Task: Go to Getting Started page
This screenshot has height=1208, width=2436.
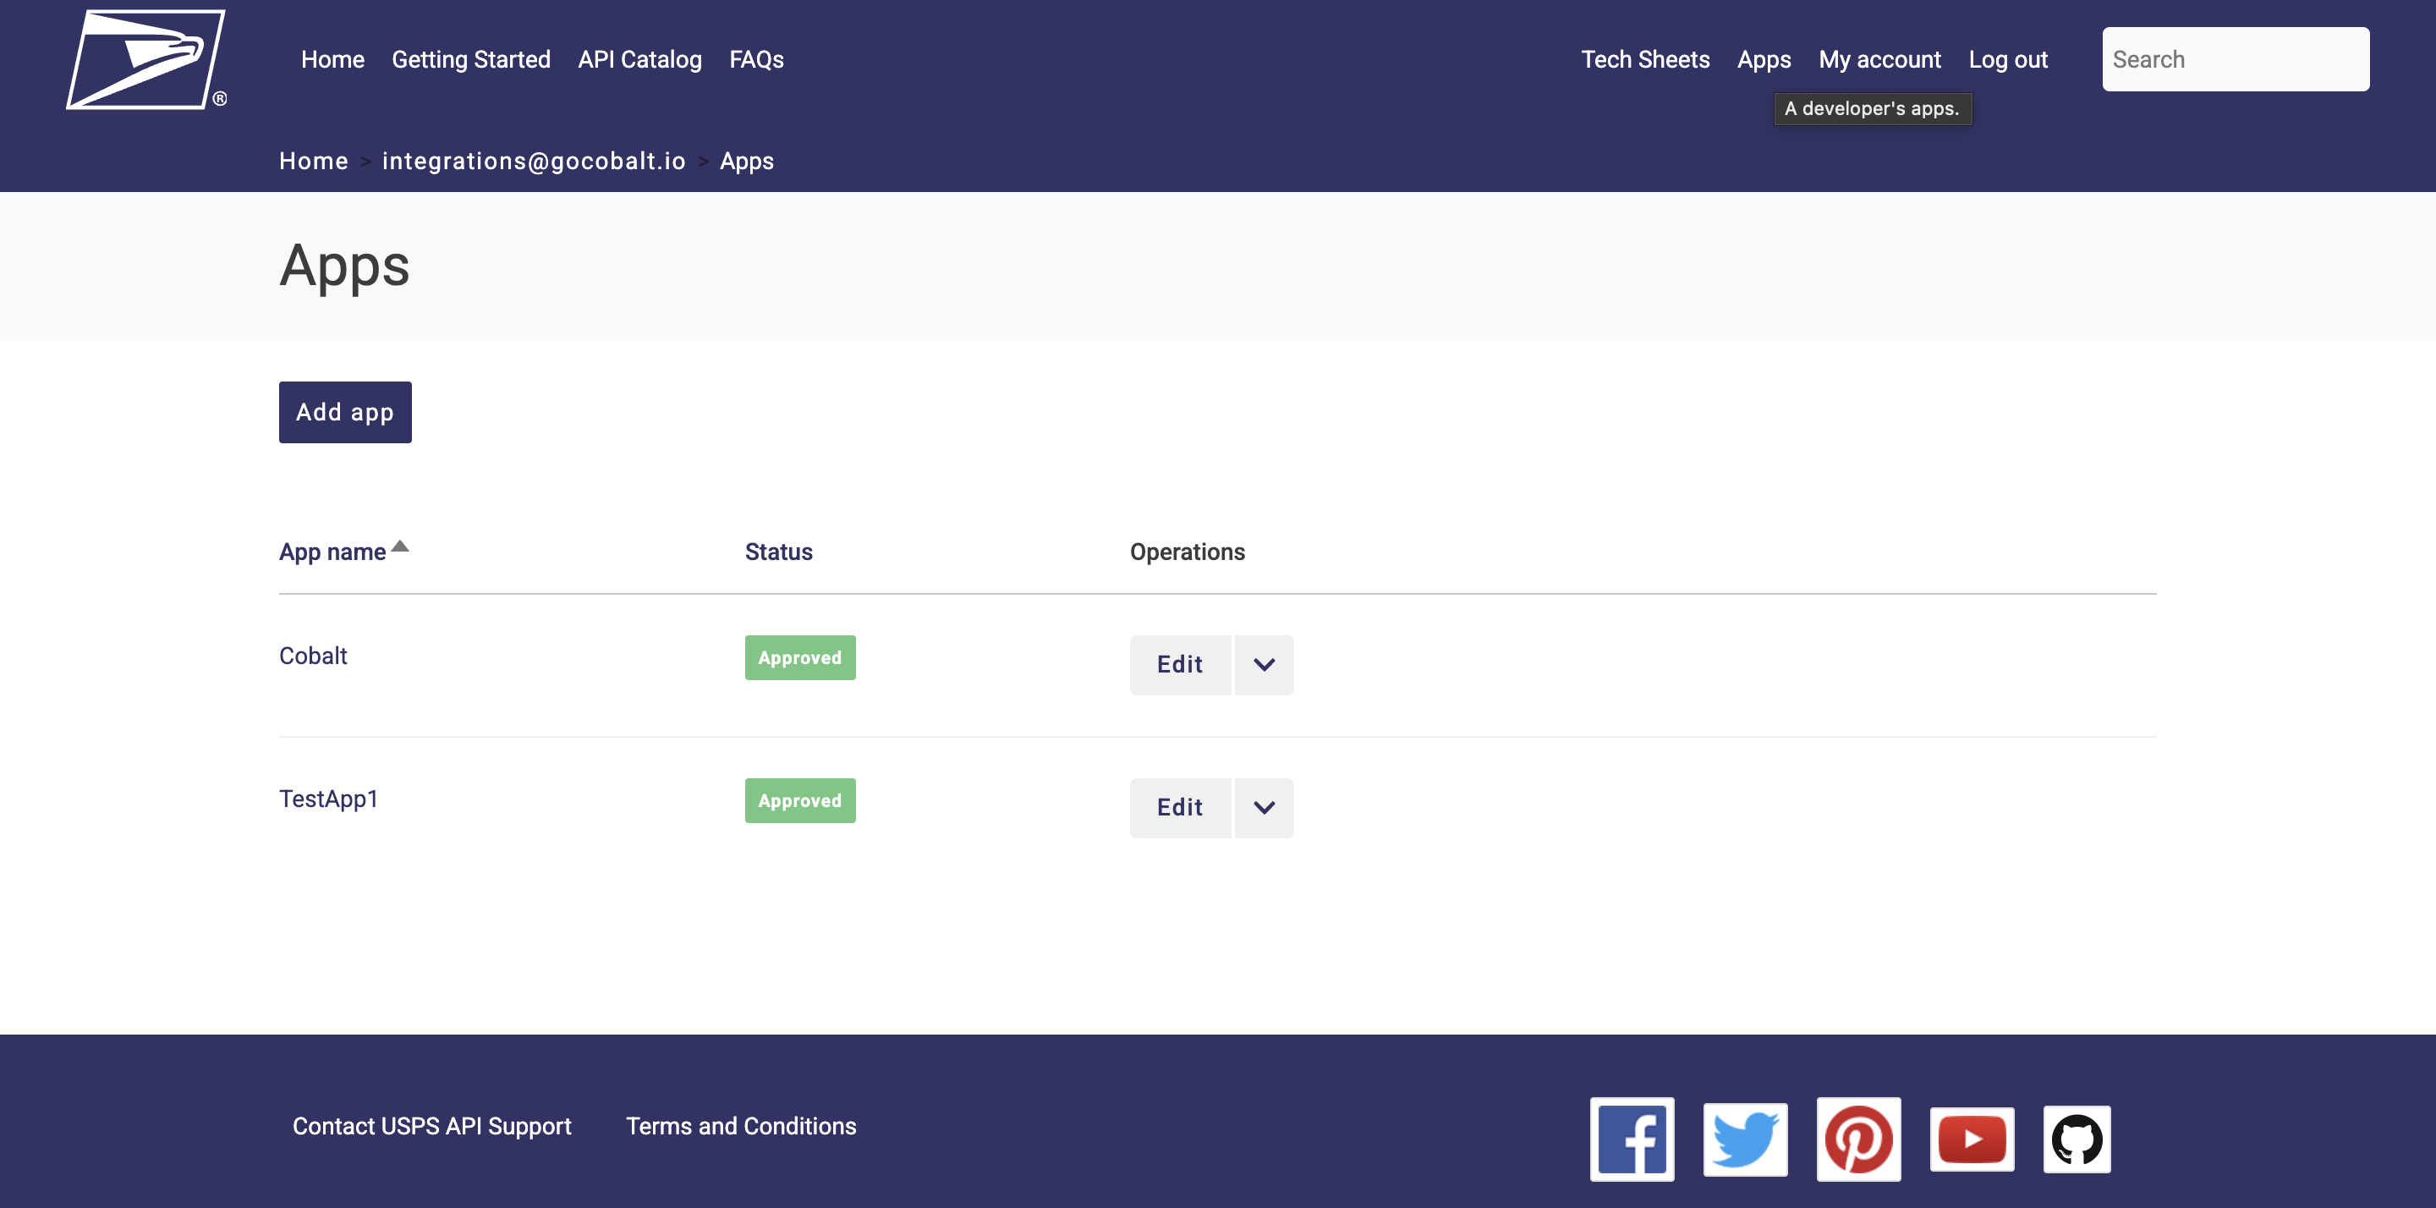Action: [470, 59]
